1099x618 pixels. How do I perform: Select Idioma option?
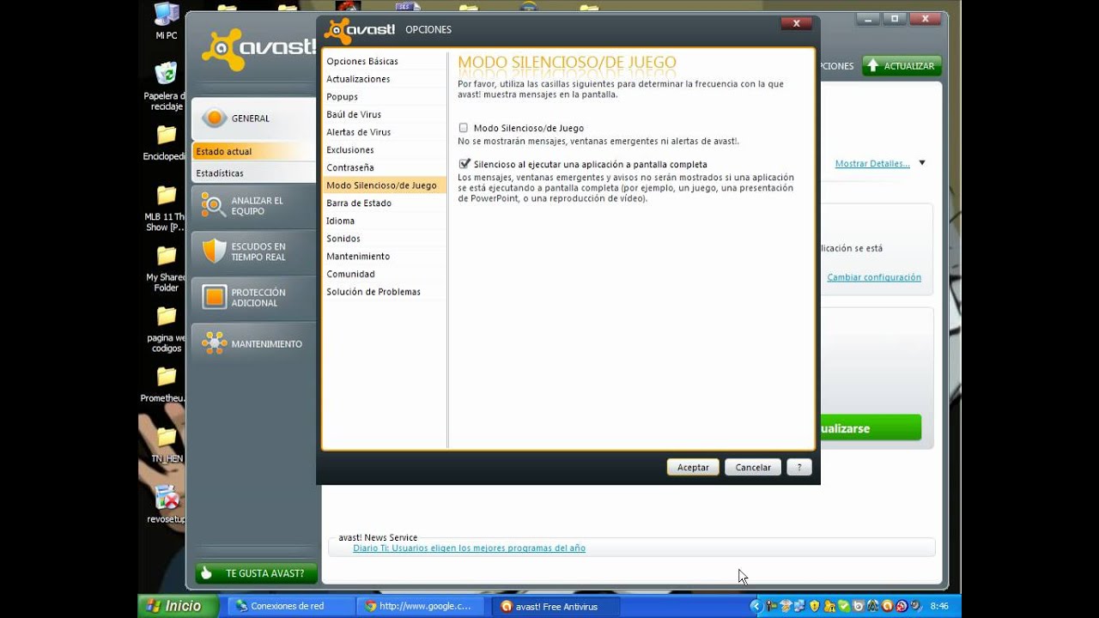[x=385, y=221]
